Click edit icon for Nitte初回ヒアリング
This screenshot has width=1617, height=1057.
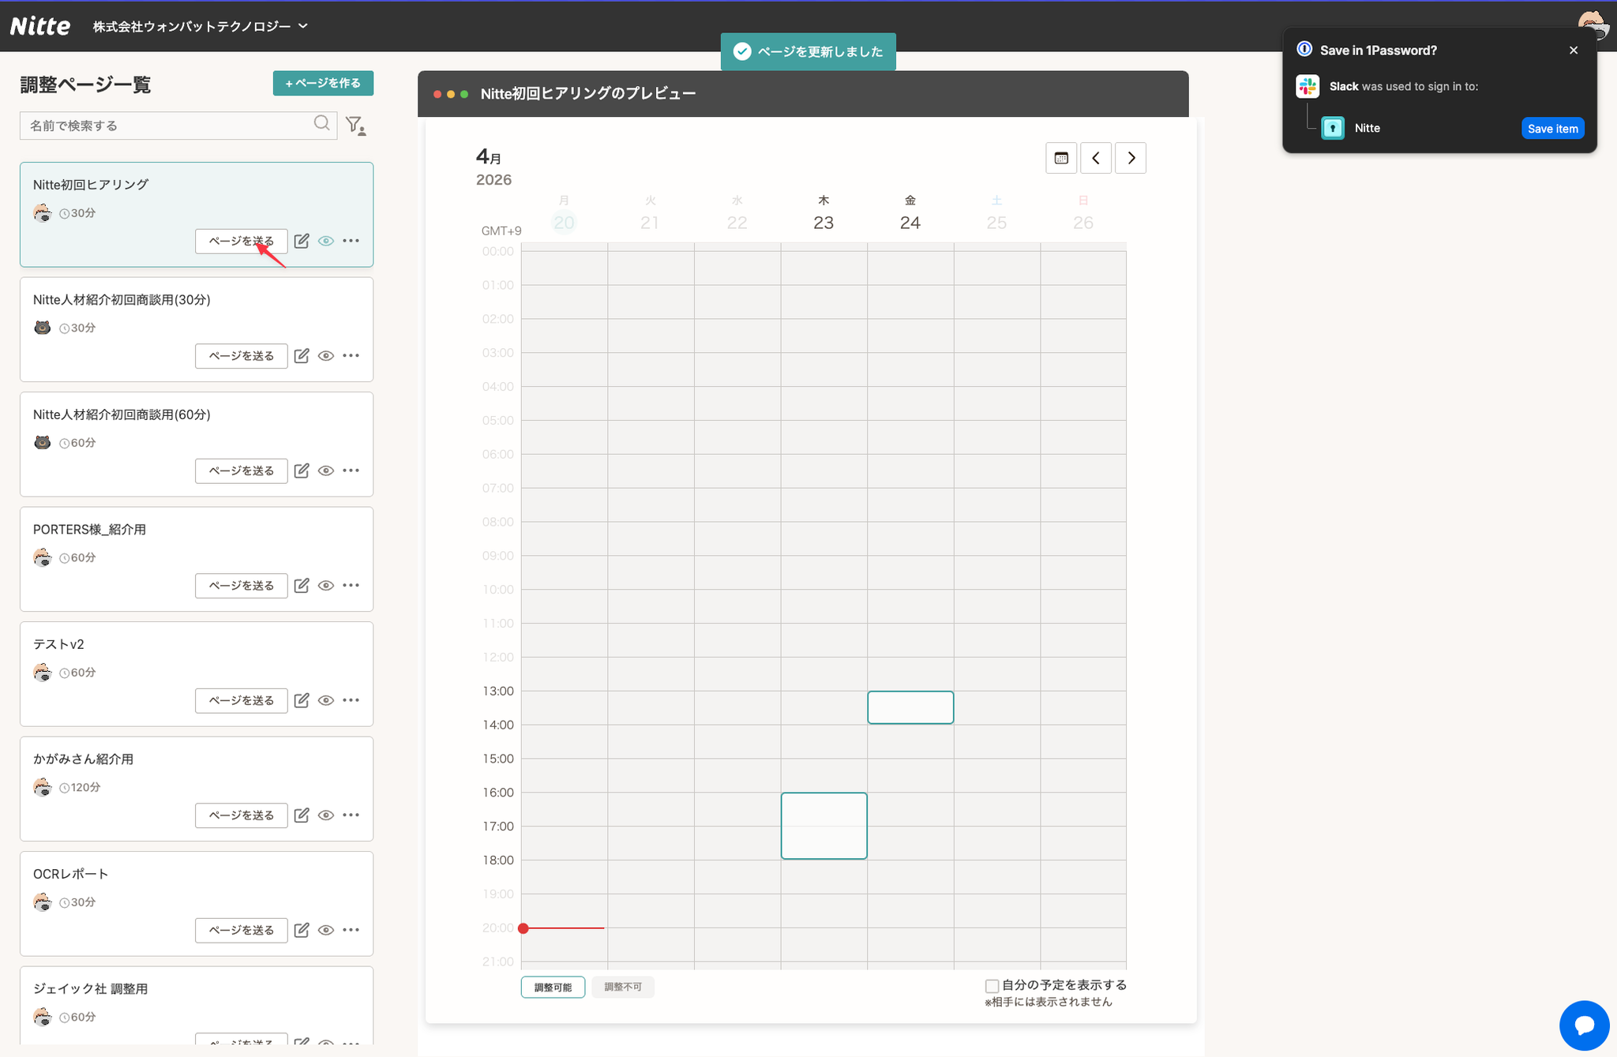point(302,241)
